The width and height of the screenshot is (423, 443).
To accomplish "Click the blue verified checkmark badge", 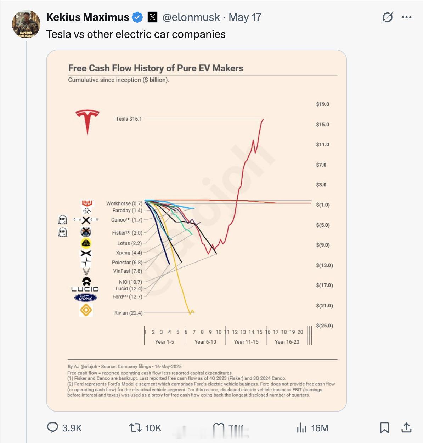I will (x=137, y=17).
